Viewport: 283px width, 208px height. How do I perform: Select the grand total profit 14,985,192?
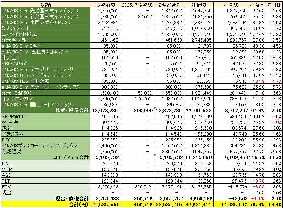pos(231,204)
